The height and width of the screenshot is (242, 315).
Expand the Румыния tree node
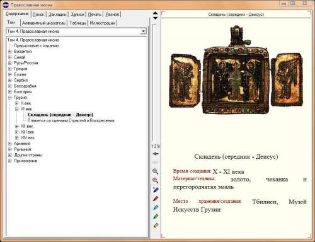point(10,149)
